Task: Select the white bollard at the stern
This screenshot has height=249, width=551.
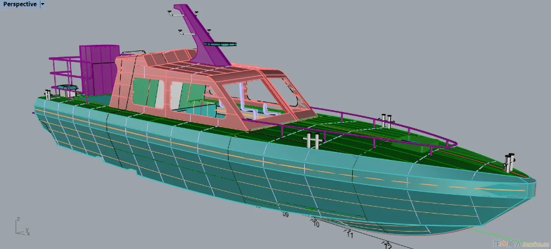Action: pos(47,95)
